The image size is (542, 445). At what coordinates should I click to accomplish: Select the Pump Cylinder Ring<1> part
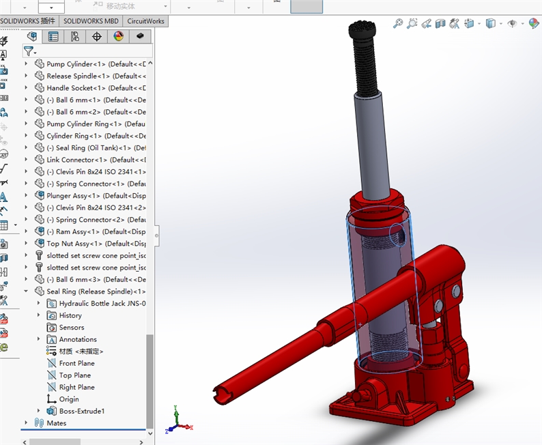point(96,124)
